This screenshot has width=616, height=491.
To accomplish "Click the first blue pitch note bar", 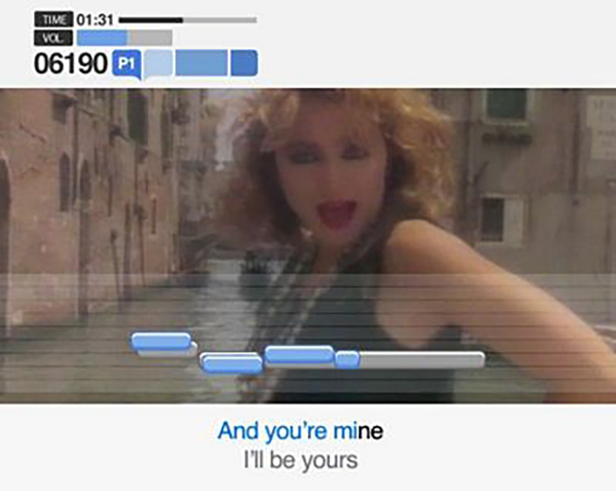I will tap(161, 341).
